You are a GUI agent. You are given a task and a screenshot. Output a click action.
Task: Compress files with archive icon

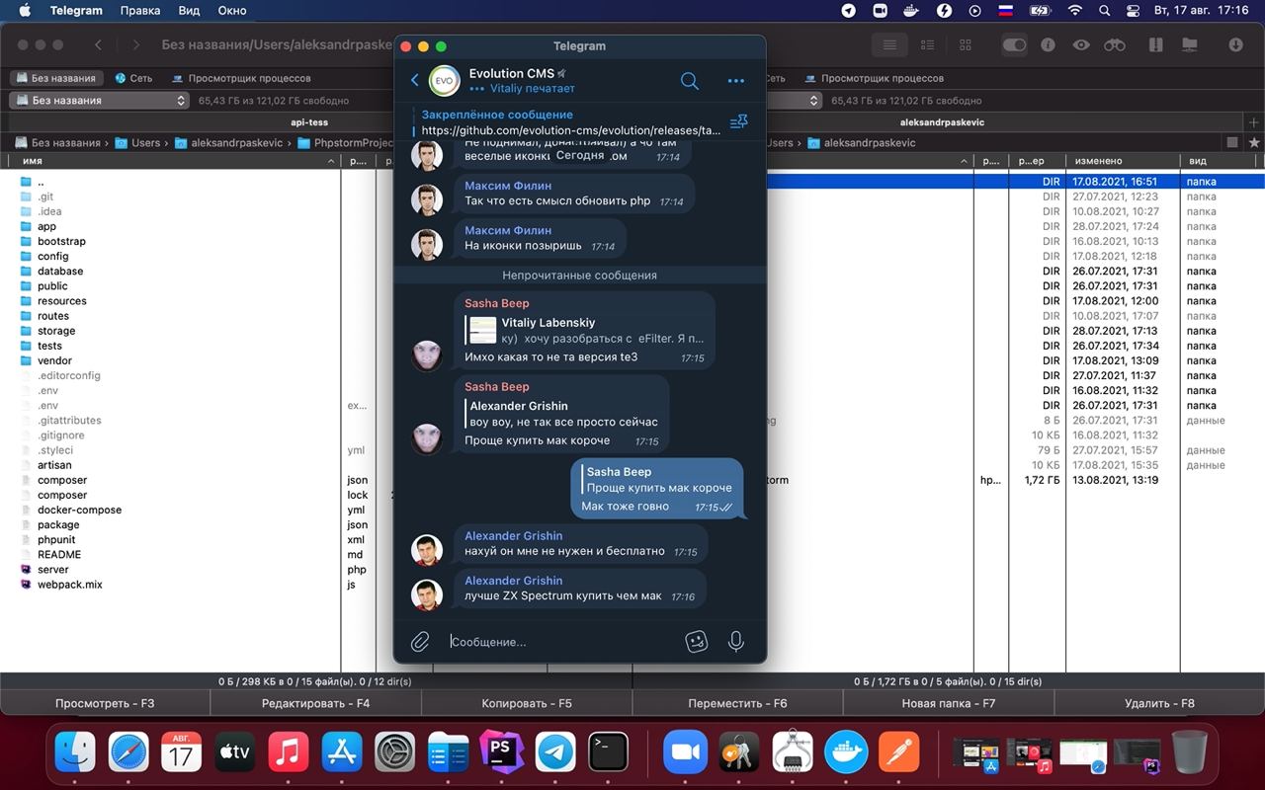(1154, 45)
